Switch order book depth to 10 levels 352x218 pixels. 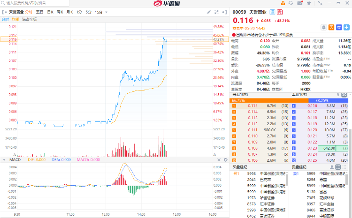click(344, 95)
